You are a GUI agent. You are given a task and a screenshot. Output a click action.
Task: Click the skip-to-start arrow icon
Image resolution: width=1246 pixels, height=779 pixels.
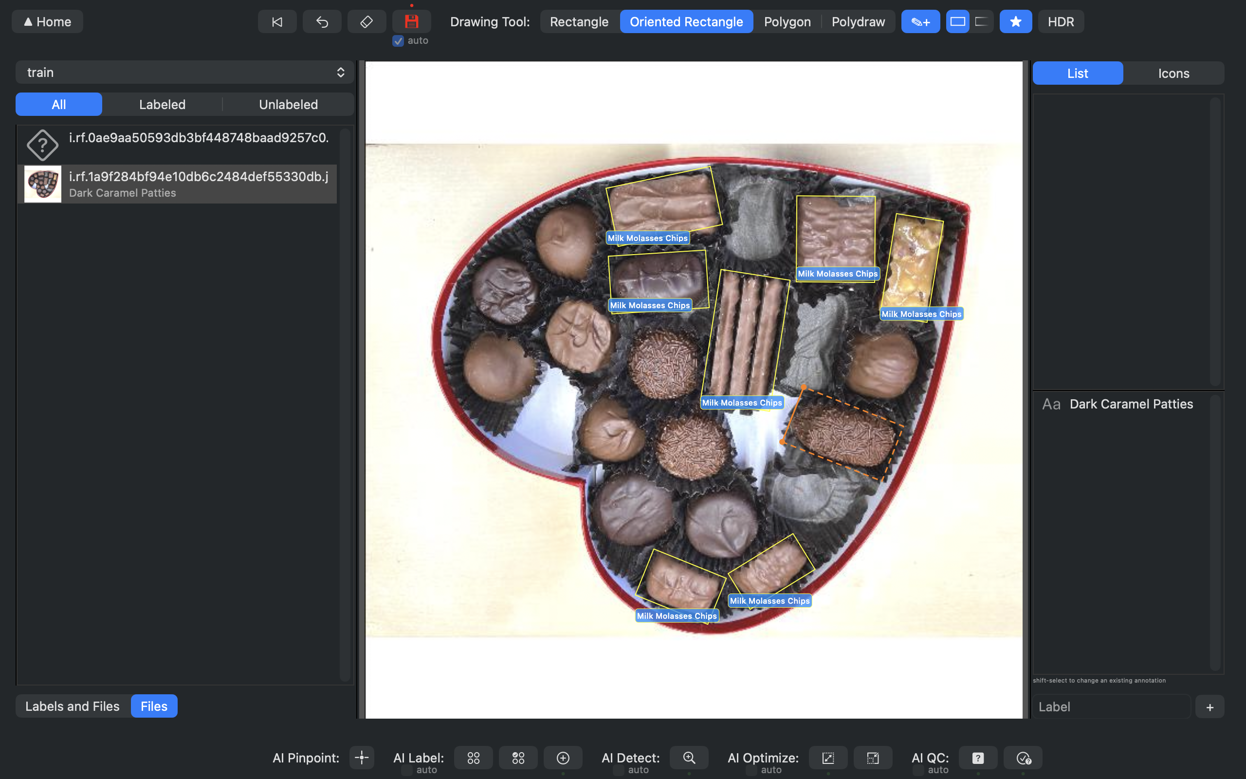(277, 21)
